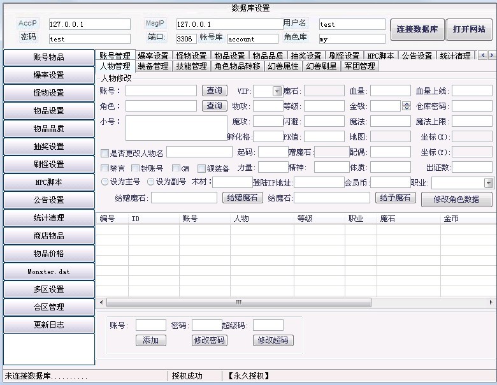Open the VIP dropdown list

pos(277,91)
